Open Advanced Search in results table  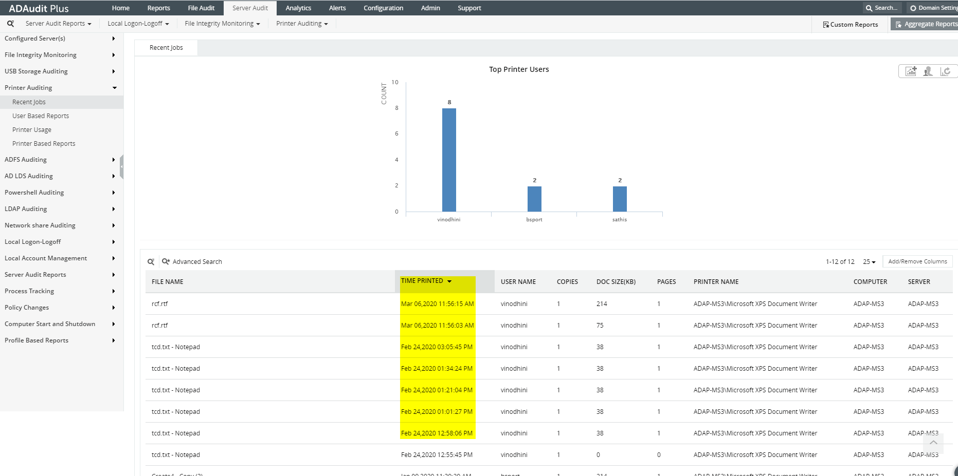pos(192,262)
